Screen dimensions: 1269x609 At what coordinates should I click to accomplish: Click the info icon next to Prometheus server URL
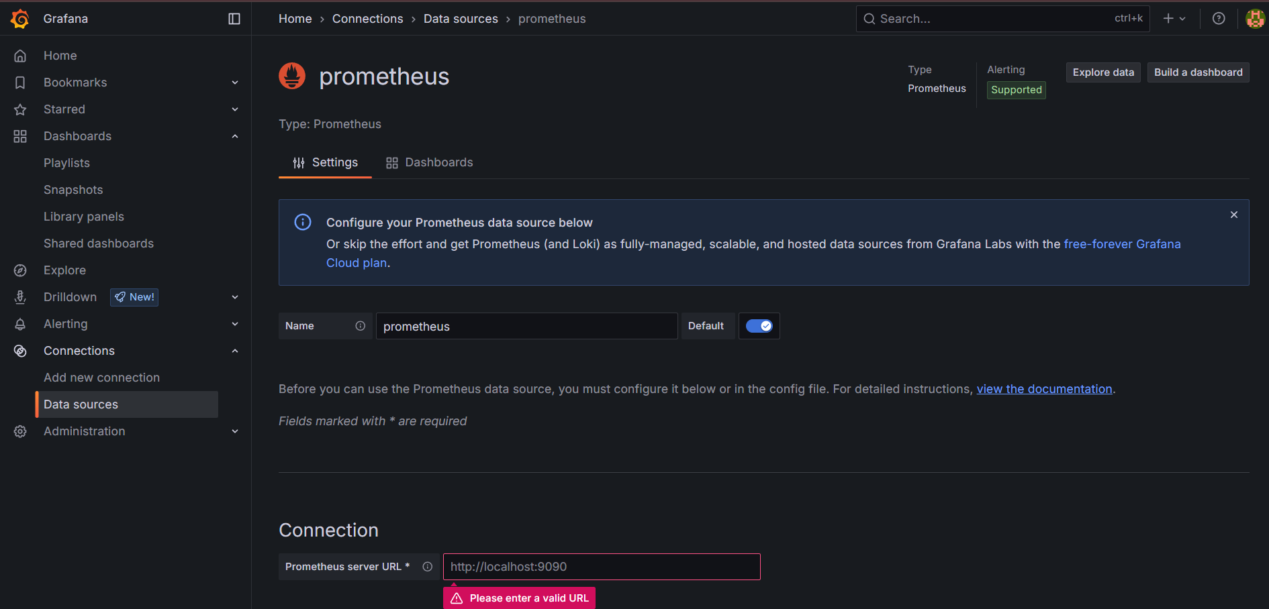427,567
